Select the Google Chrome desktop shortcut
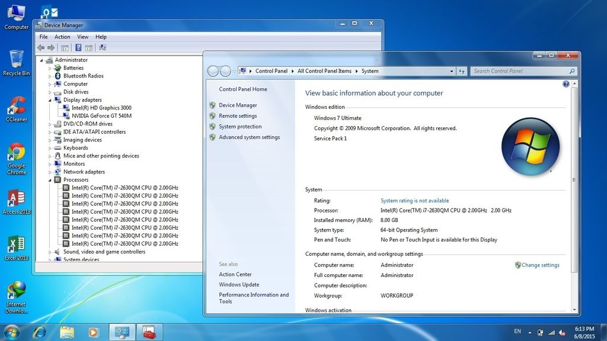The image size is (607, 341). 16,159
